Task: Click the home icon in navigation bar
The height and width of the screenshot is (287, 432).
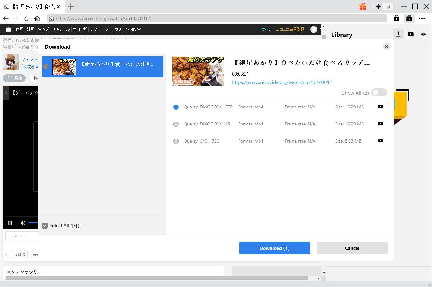Action: (x=37, y=18)
